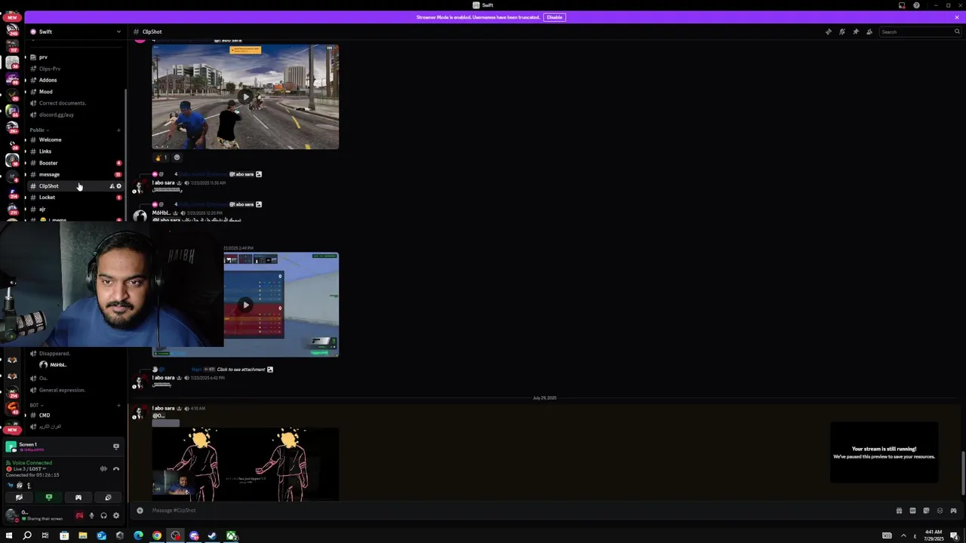Stop watching stream icon next to Screen 1
The image size is (966, 543).
point(116,446)
